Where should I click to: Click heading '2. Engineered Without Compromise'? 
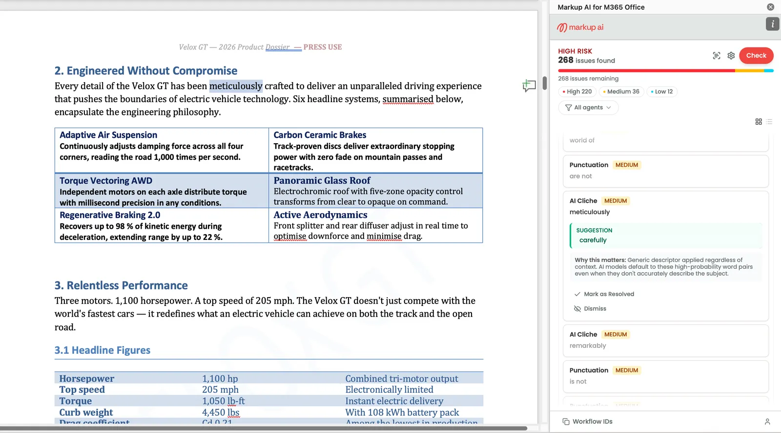146,71
